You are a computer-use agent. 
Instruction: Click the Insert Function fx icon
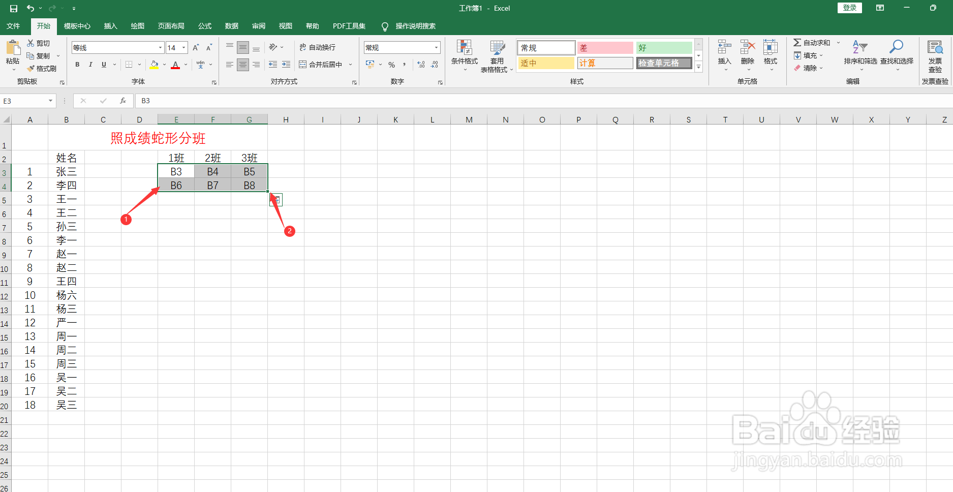coord(123,101)
